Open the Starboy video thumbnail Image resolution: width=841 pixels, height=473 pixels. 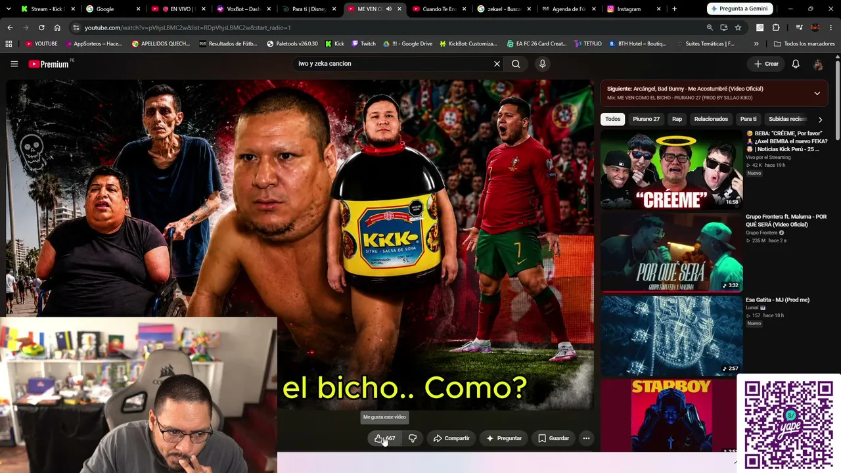671,416
